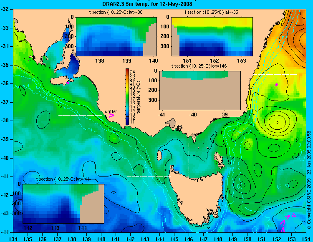Image resolution: width=313 pixels, height=242 pixels.
Task: Click the '136' longitude label on the bottom axis
Action: point(42,239)
